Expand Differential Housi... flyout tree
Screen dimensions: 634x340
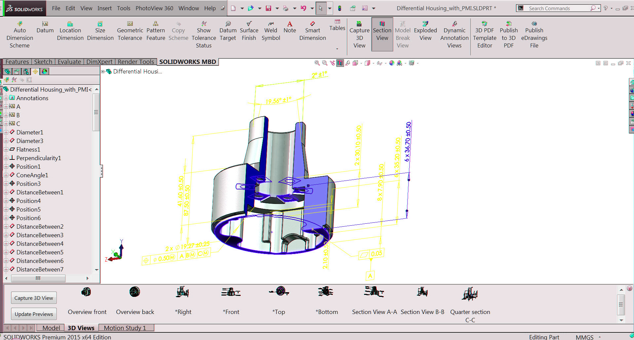point(103,71)
